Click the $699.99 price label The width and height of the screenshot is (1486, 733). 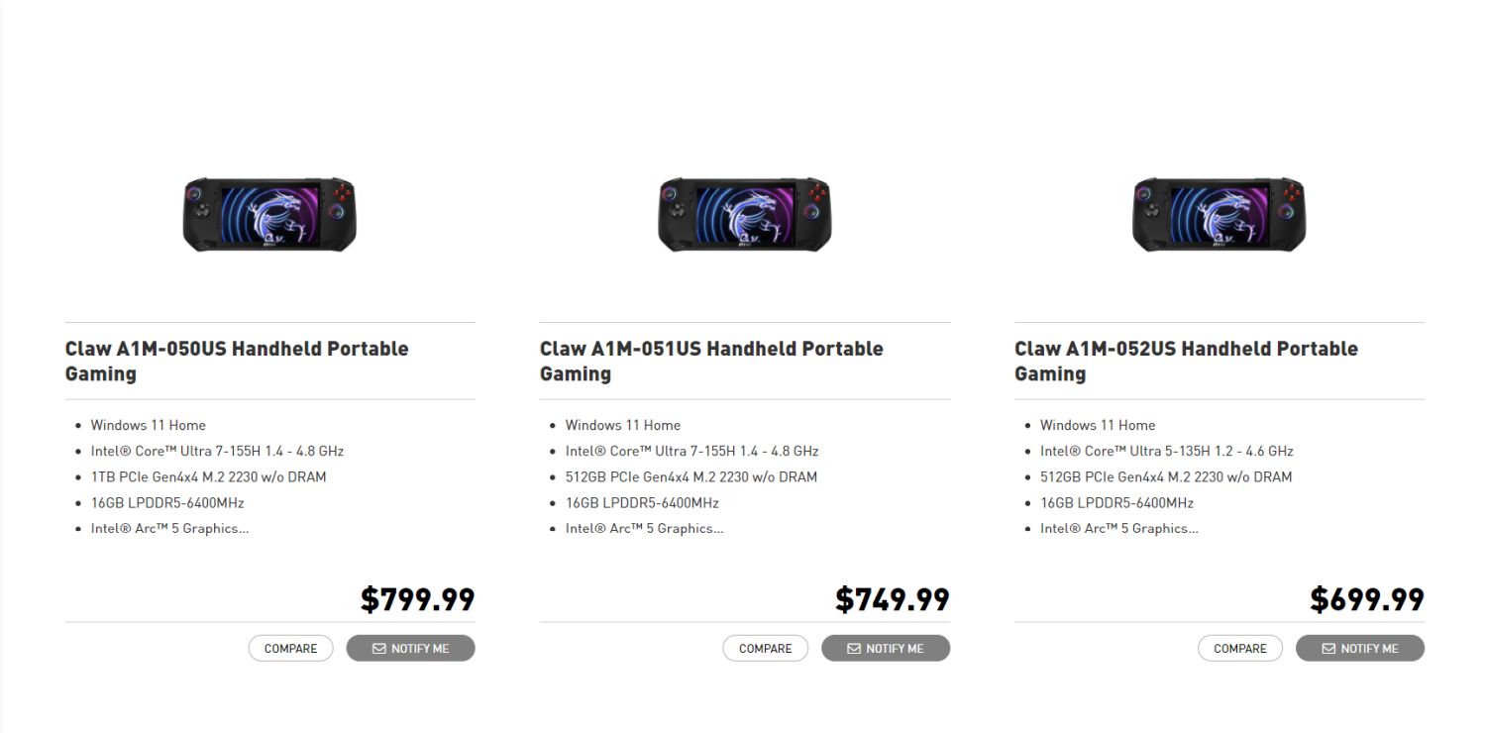click(x=1367, y=599)
